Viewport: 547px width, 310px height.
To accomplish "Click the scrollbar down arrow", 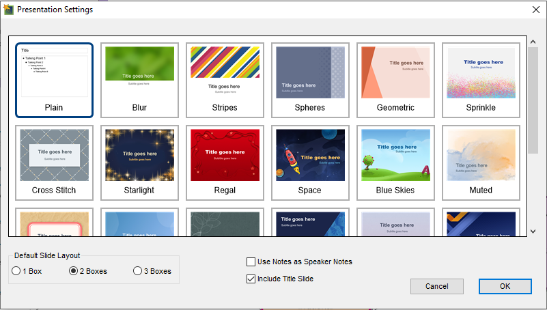I will click(533, 231).
